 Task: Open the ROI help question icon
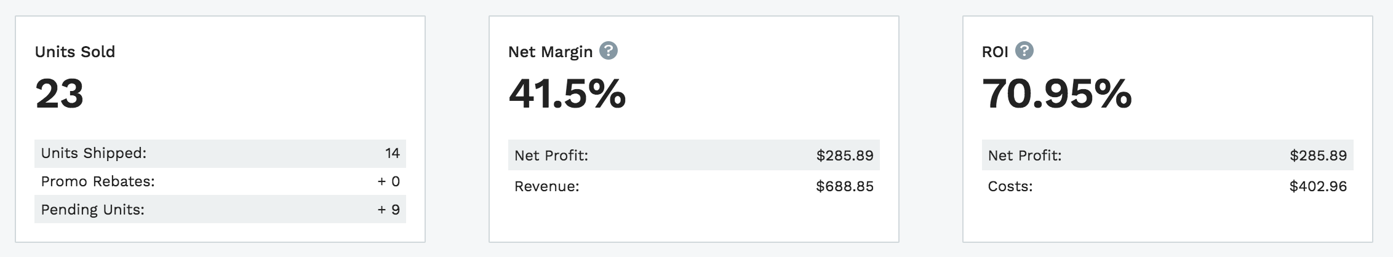tap(1024, 50)
